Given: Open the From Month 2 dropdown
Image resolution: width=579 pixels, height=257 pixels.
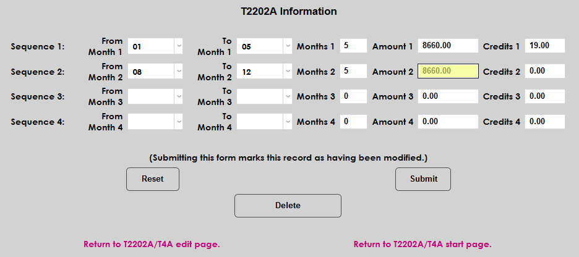Looking at the screenshot, I should point(155,72).
